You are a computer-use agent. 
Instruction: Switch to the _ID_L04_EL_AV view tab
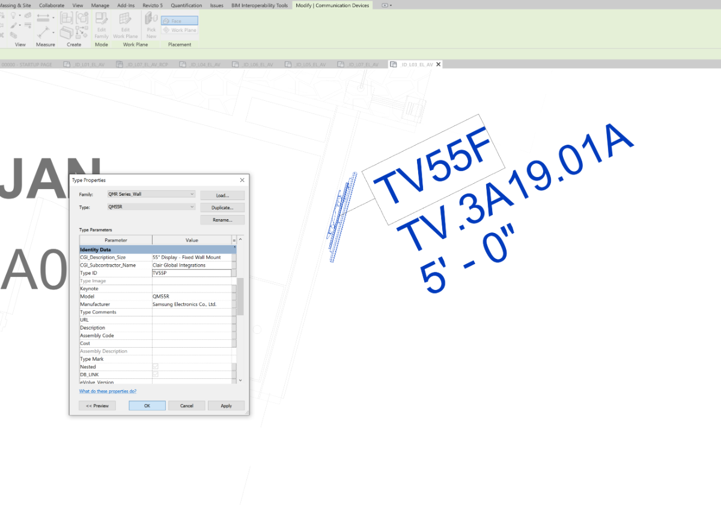pos(200,64)
